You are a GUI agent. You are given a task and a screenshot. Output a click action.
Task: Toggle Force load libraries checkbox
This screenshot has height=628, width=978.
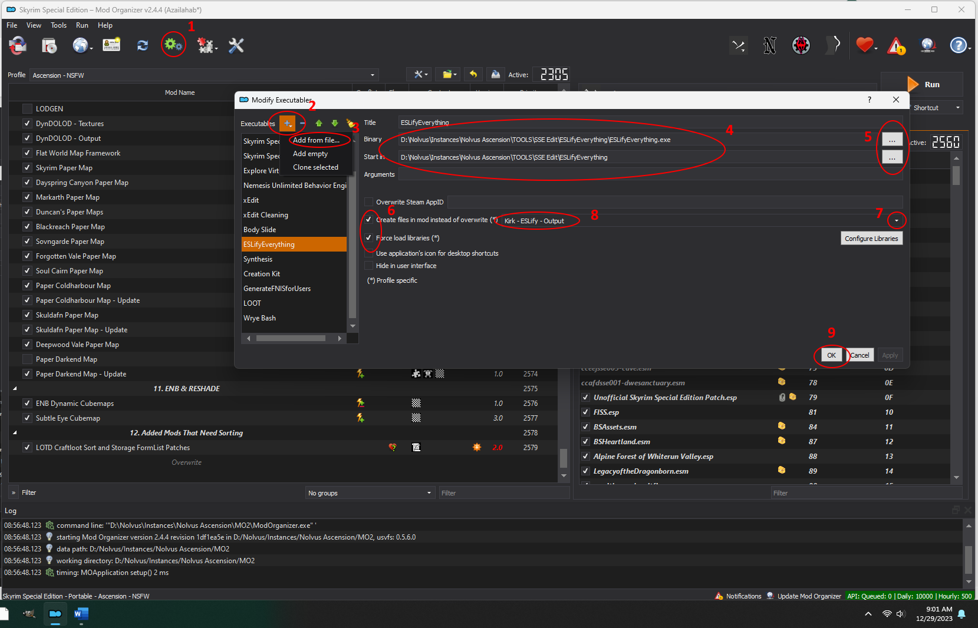pos(369,238)
